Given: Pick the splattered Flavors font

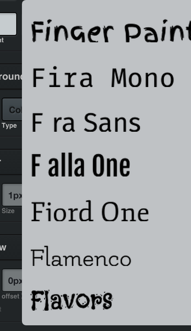Looking at the screenshot, I should tap(72, 300).
